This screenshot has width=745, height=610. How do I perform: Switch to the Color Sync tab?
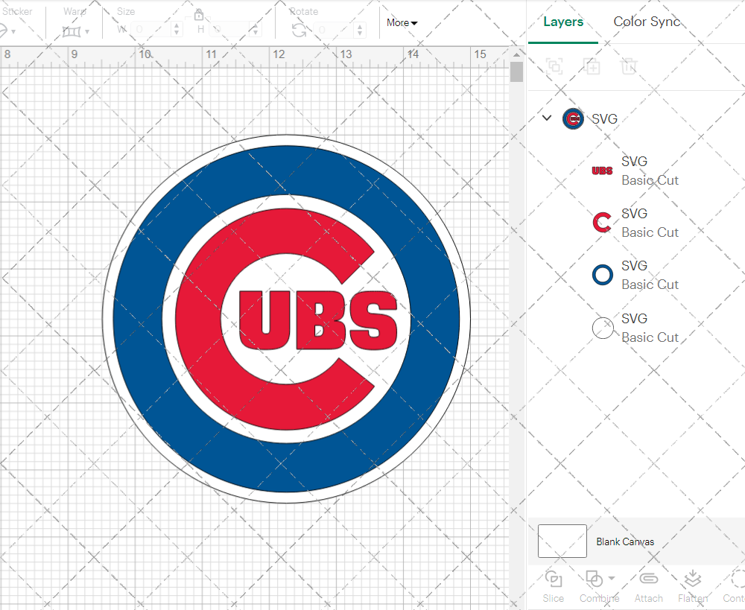[647, 22]
